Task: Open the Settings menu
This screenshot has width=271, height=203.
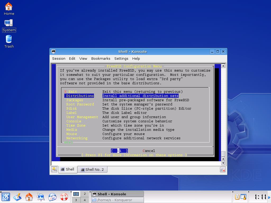Action: [121, 58]
